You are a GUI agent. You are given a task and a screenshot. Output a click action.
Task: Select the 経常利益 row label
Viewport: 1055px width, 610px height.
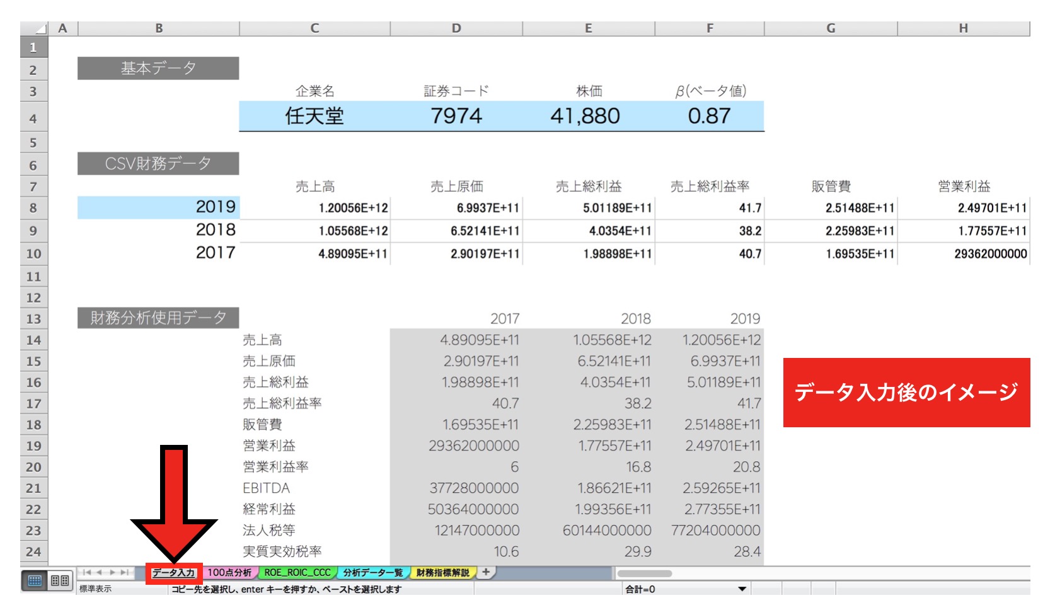tap(269, 509)
